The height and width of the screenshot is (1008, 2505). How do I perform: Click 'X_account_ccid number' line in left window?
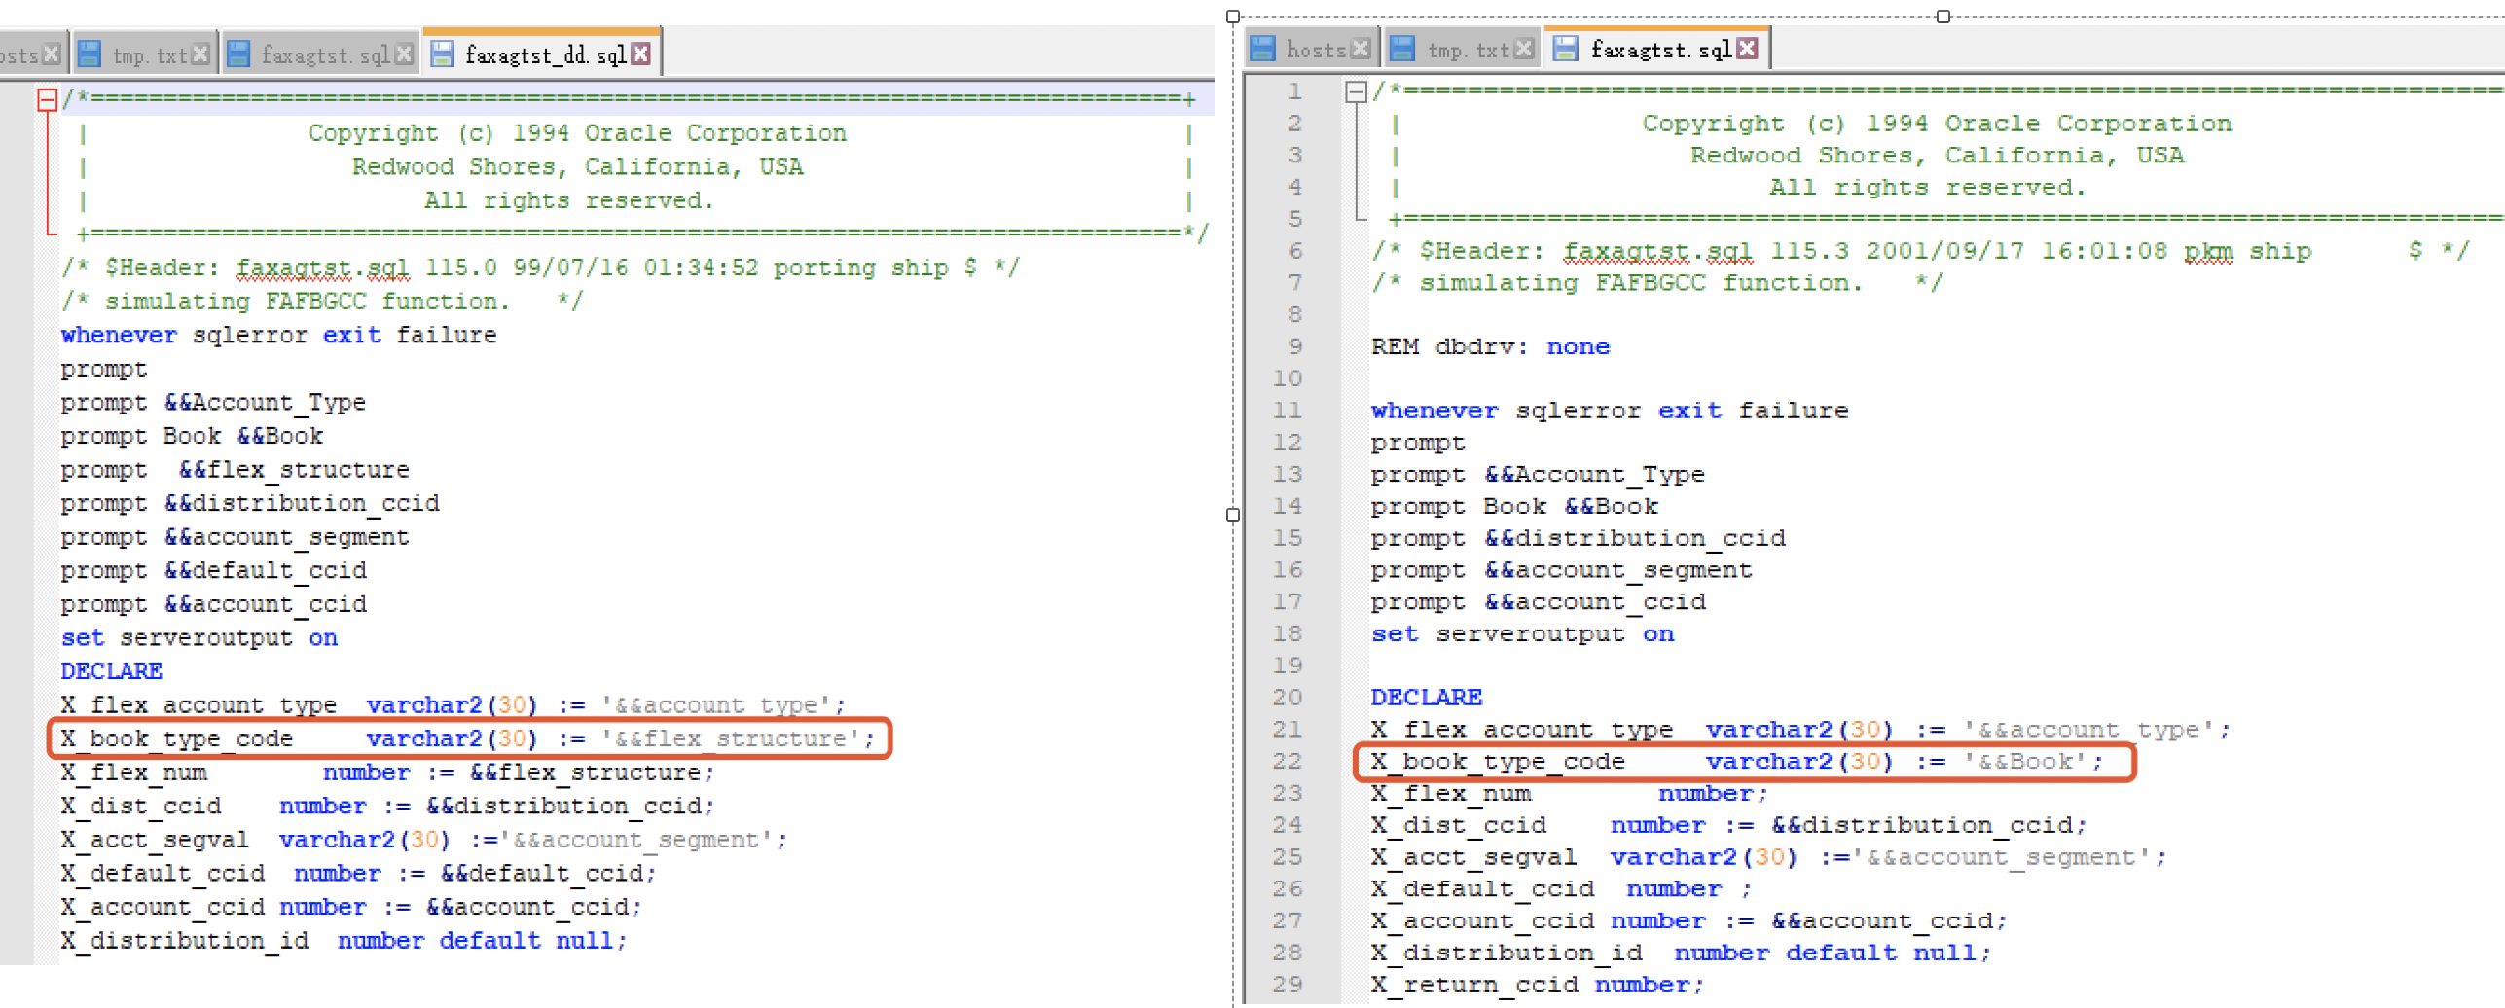[x=351, y=907]
